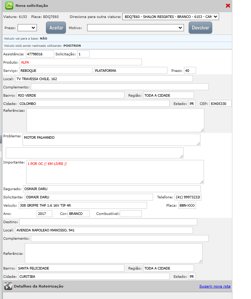The width and height of the screenshot is (251, 299).
Task: Click the Telefone field
Action: click(x=188, y=197)
